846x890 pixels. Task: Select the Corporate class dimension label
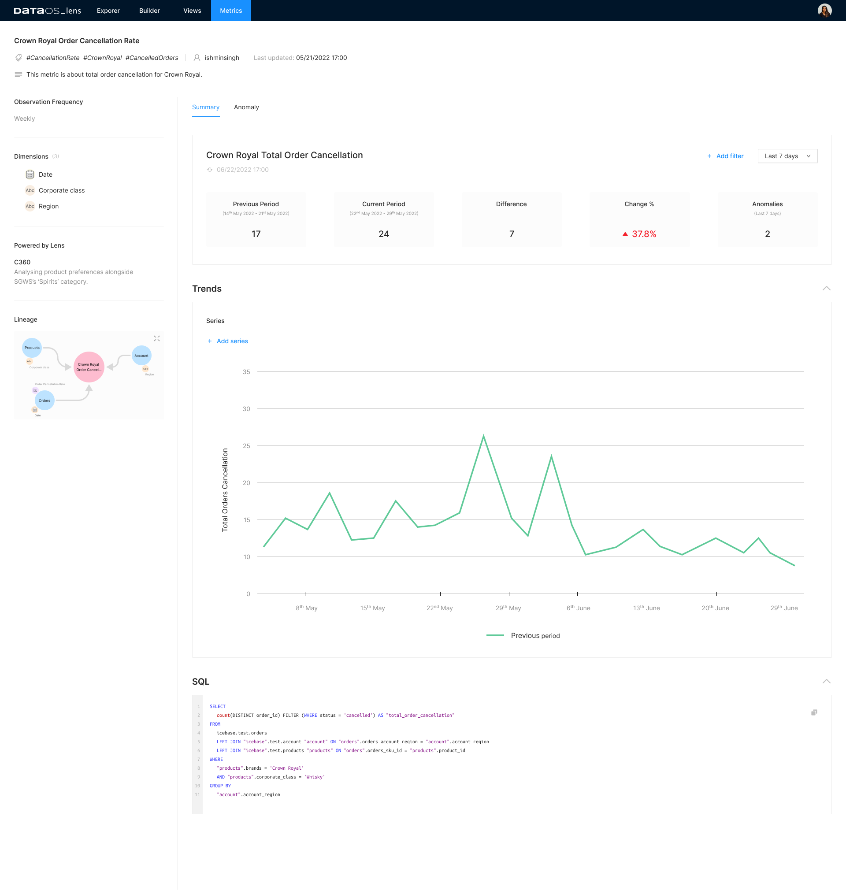coord(62,190)
